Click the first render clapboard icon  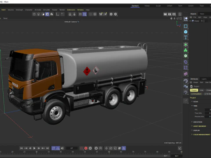pyautogui.click(x=165, y=14)
